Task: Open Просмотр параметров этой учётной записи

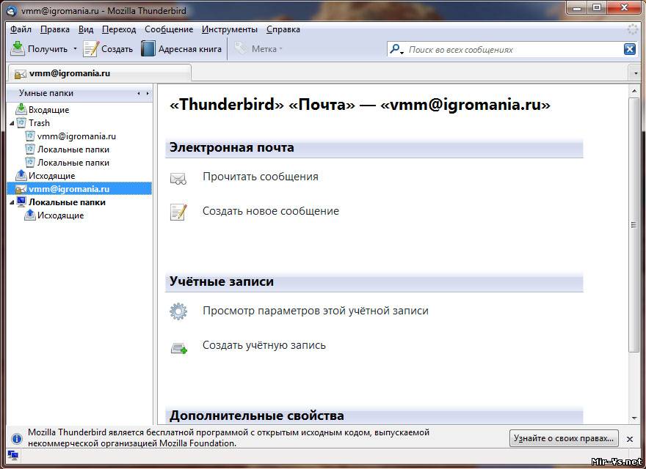Action: click(x=316, y=311)
